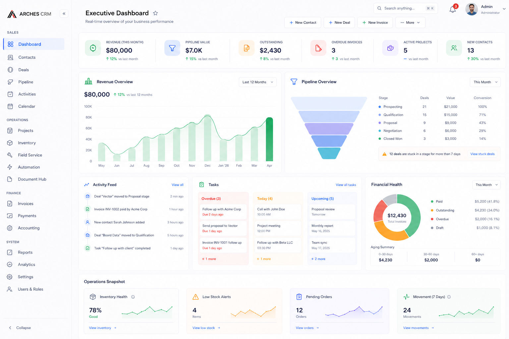Viewport: 509px width, 339px height.
Task: Click the Collapse control at sidebar bottom
Action: 20,328
